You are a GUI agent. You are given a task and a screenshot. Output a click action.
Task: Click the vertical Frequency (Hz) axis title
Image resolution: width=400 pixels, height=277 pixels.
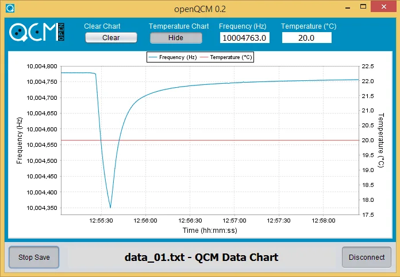click(x=20, y=141)
